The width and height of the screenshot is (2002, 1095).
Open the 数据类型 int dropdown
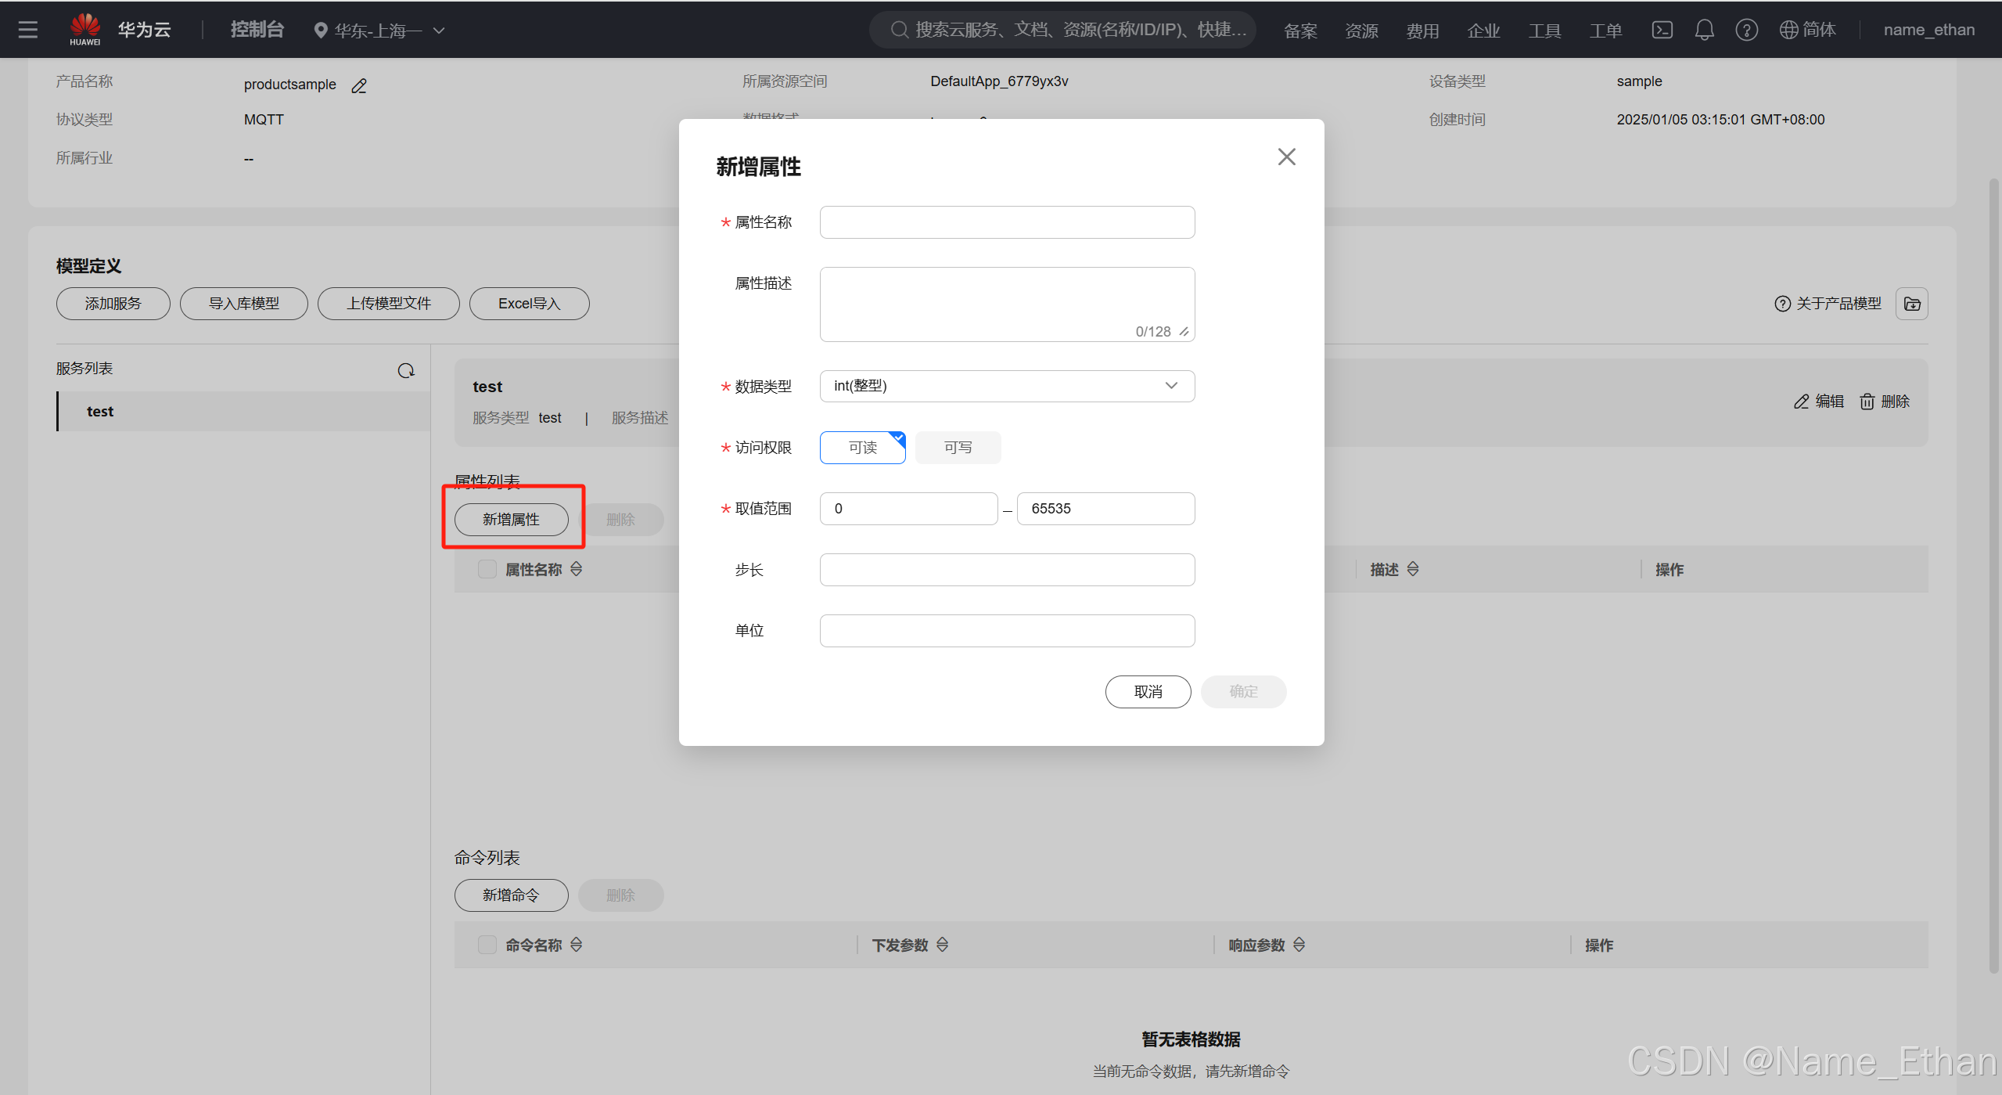1007,386
